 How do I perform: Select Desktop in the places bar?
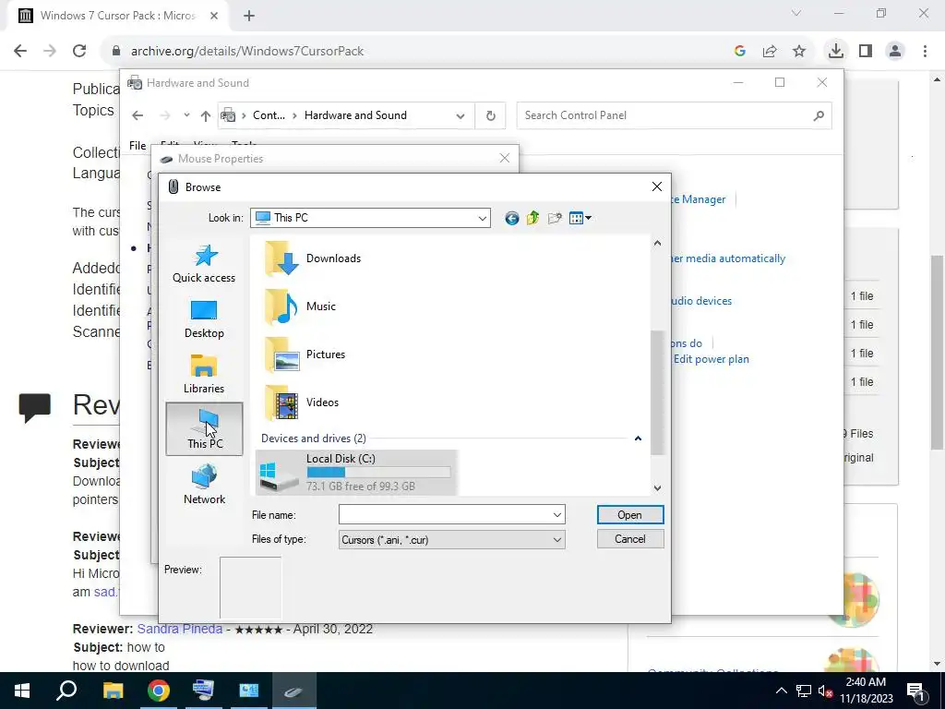(204, 318)
